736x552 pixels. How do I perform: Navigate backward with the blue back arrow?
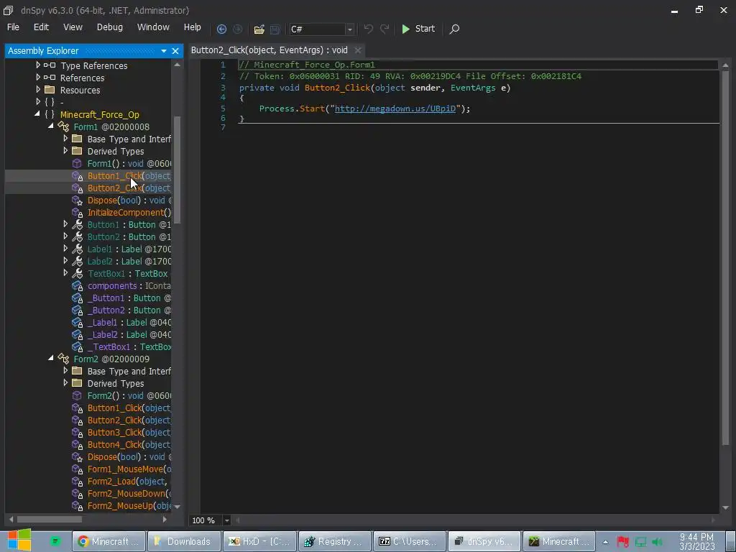click(x=221, y=29)
